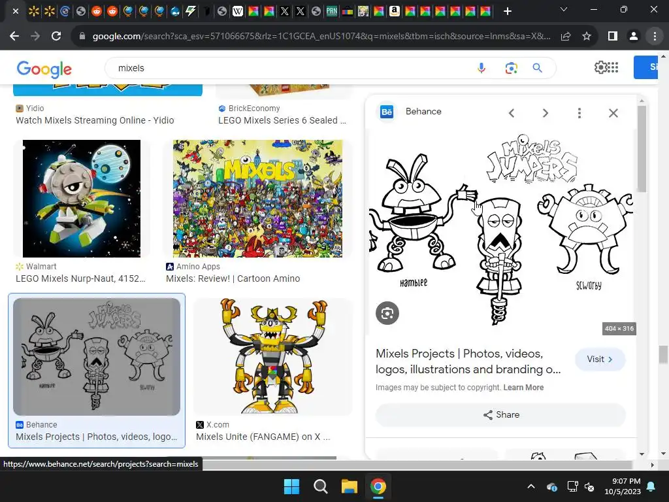Close the Behance image preview panel
Screen dimensions: 669x502
613,113
